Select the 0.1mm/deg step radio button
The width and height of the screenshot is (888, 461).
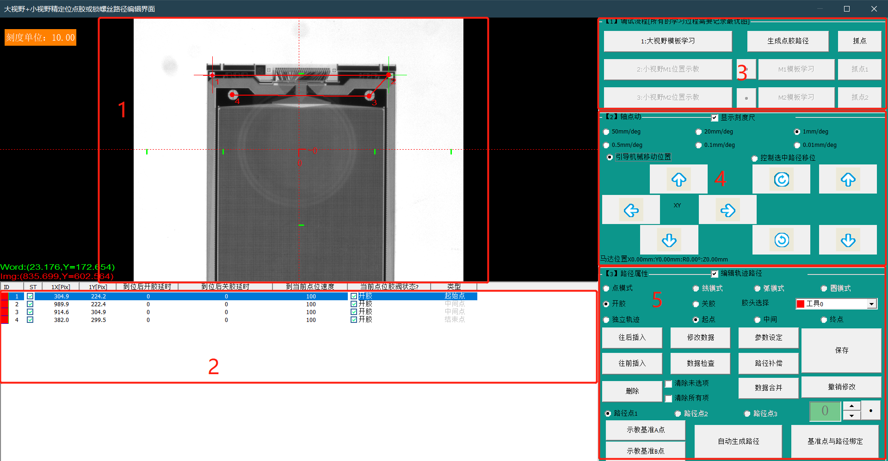click(x=699, y=145)
